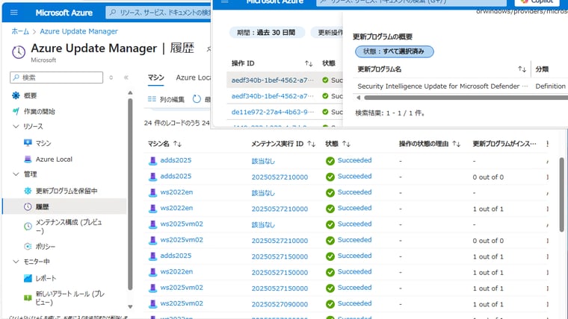Viewport: 568px width, 319px height.
Task: Select Azure Local in the sidebar
Action: pyautogui.click(x=54, y=159)
